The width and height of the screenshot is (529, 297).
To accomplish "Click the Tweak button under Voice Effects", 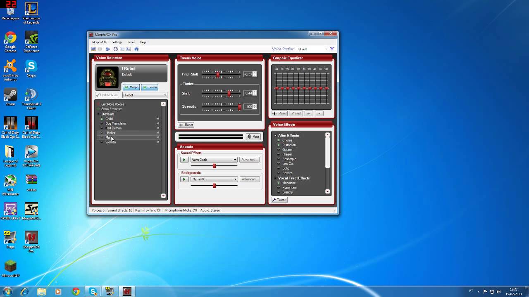I will point(279,200).
